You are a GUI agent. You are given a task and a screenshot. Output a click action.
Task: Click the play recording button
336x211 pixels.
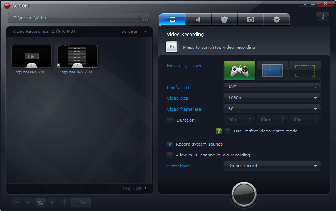click(x=29, y=203)
